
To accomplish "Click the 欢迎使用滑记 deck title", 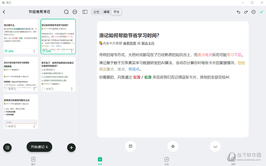I will pyautogui.click(x=39, y=12).
